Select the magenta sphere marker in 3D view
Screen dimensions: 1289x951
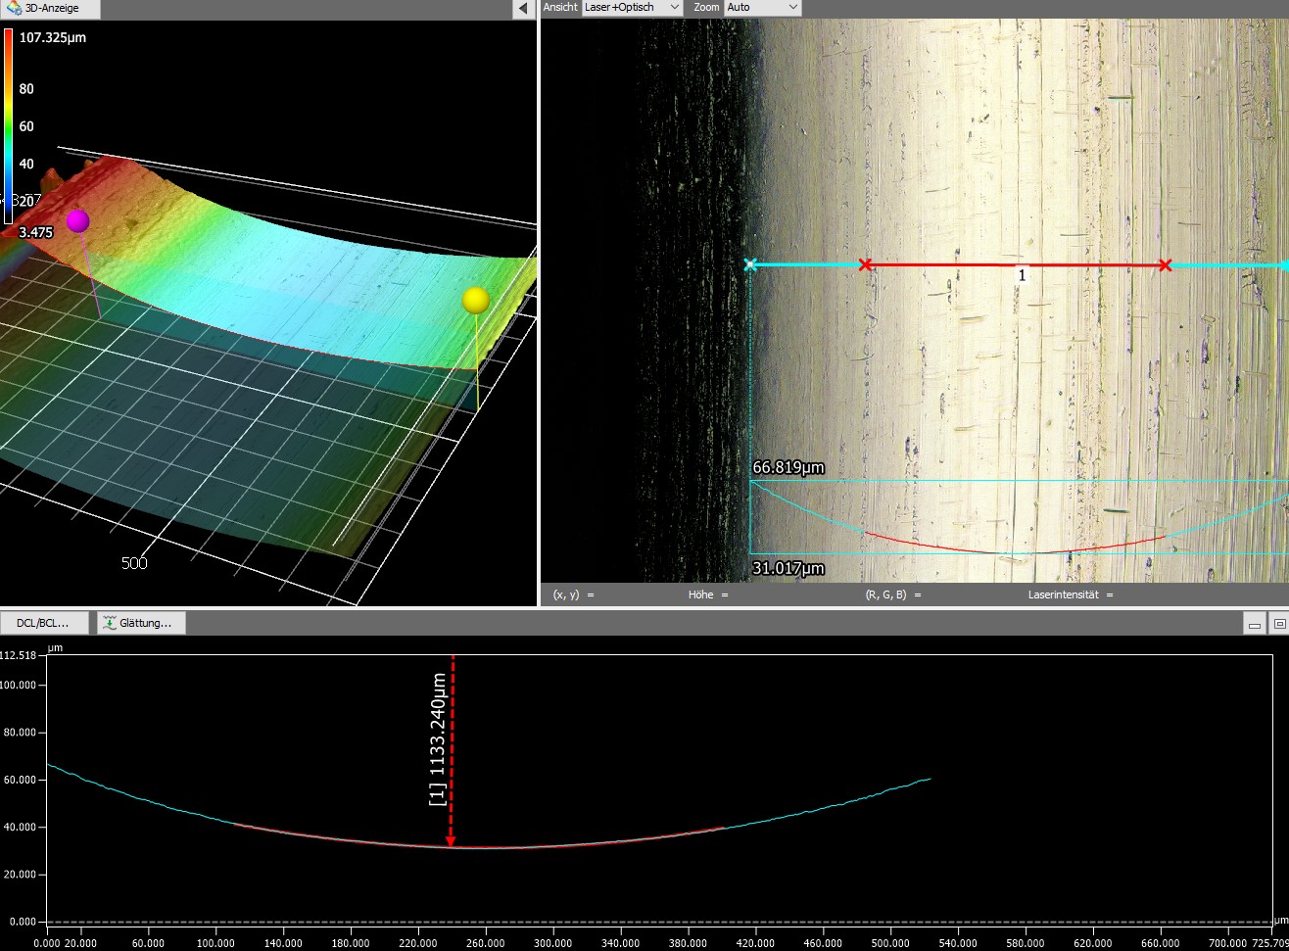tap(77, 221)
